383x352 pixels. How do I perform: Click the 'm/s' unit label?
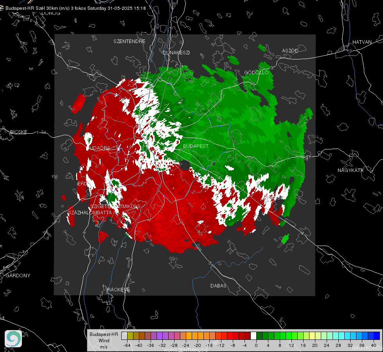tap(104, 347)
